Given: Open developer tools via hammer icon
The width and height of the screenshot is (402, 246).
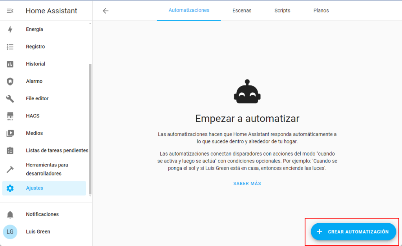Looking at the screenshot, I should tap(10, 169).
